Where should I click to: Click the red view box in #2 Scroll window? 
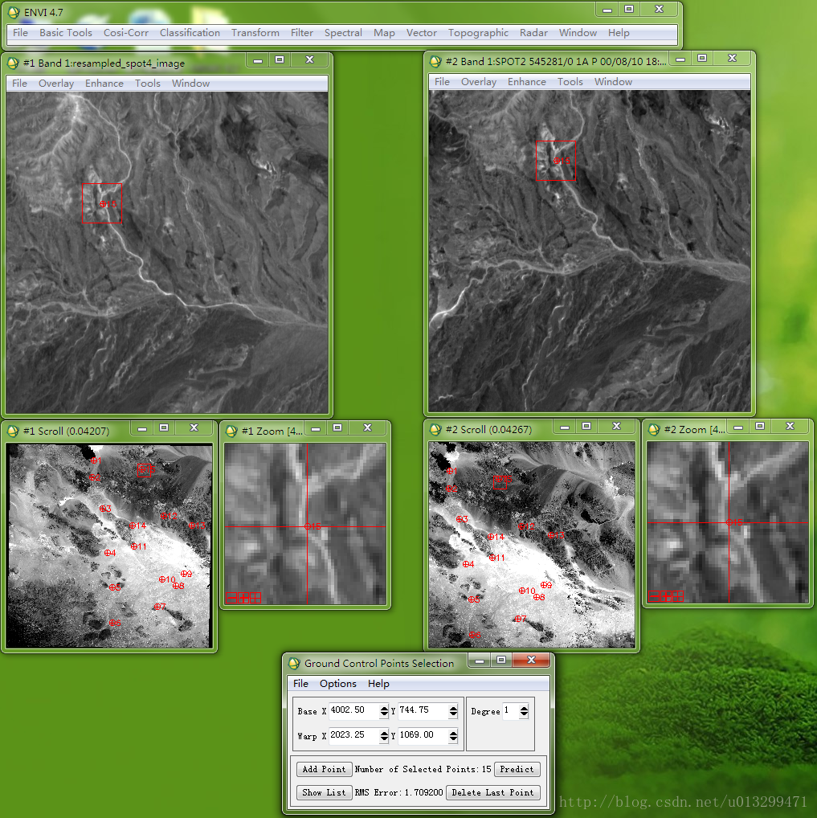500,482
